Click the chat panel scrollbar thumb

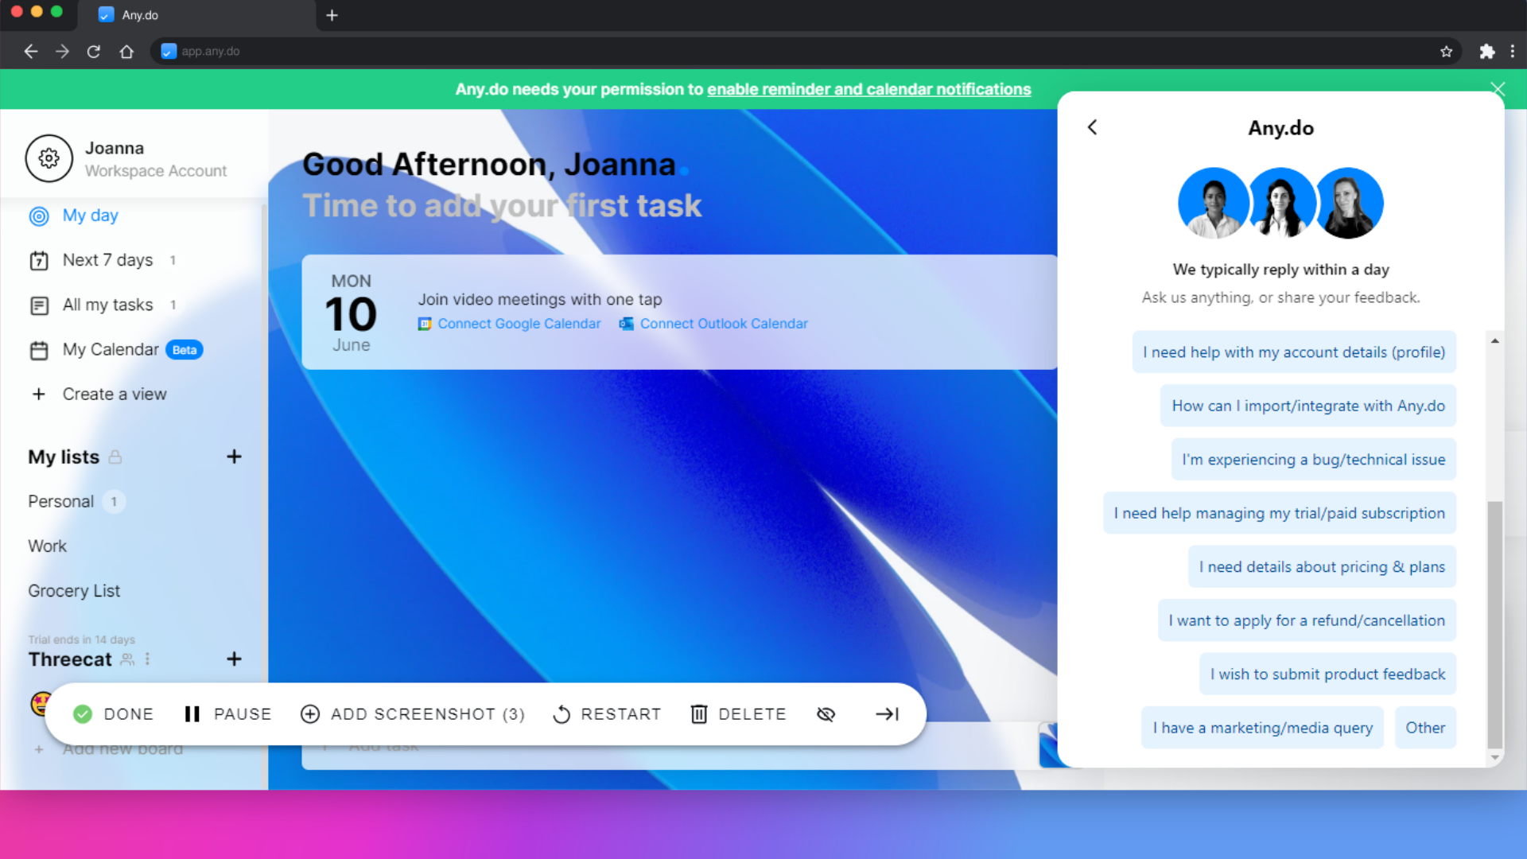(x=1494, y=624)
